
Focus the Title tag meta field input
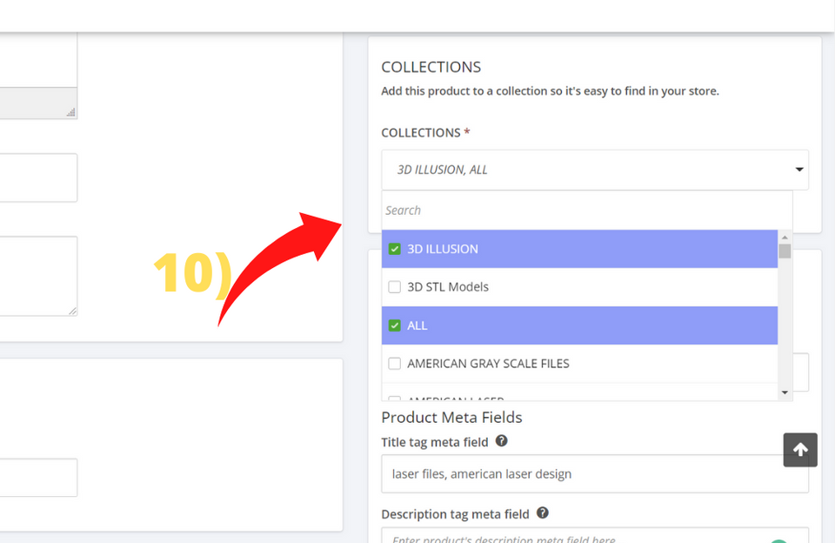point(595,473)
